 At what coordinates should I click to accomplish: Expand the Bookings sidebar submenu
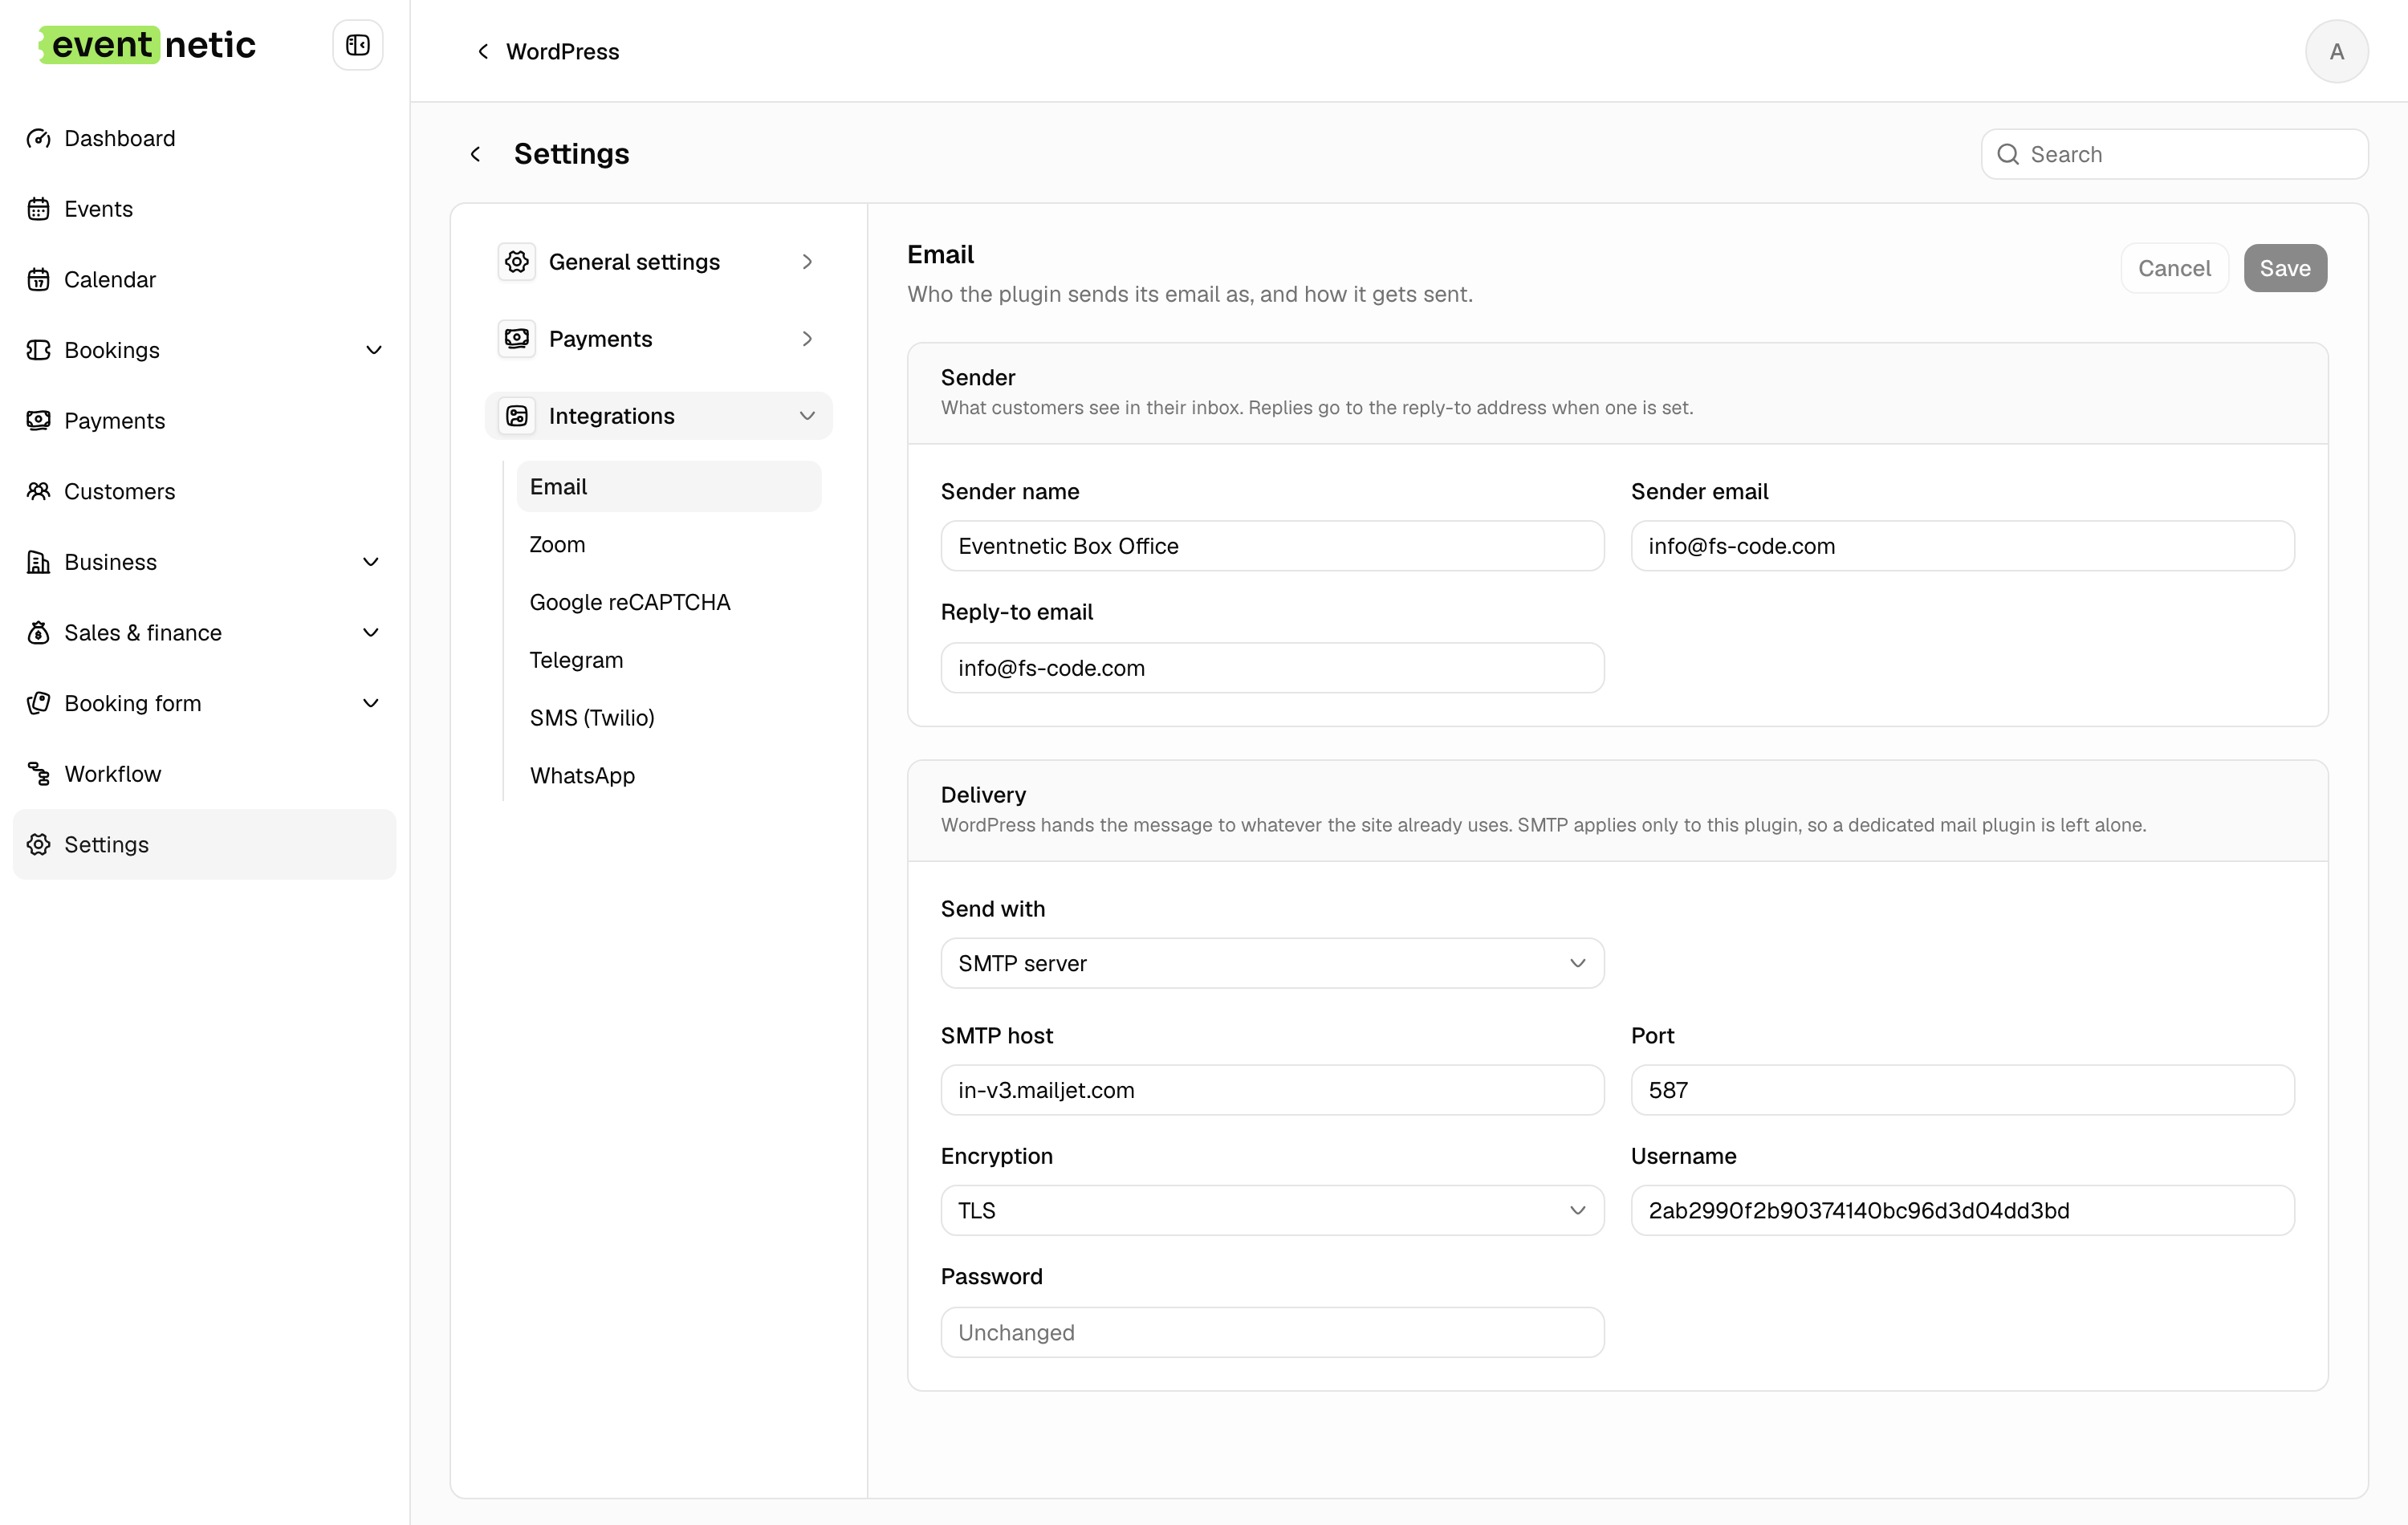click(x=373, y=350)
